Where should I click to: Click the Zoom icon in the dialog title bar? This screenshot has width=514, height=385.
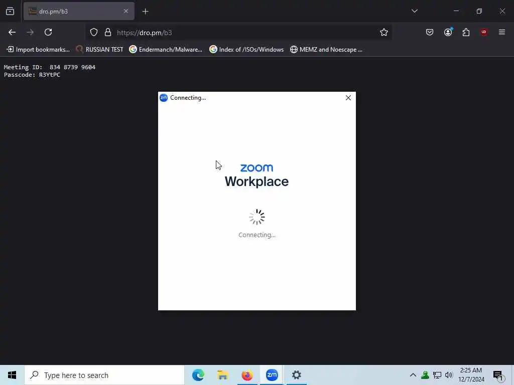click(x=164, y=98)
